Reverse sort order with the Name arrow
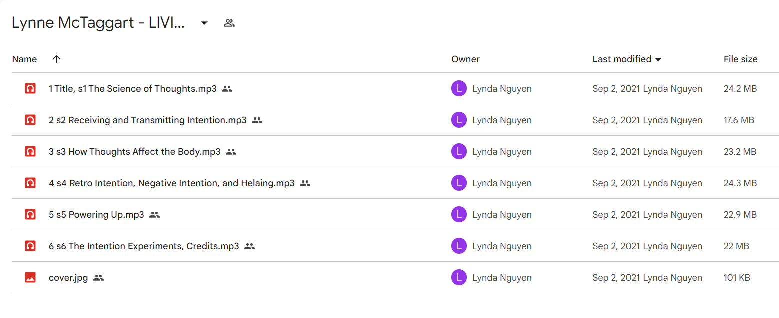The image size is (779, 318). [56, 59]
